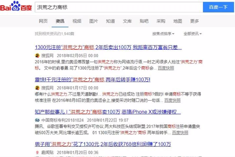This screenshot has height=157, width=235.
Task: Open the result 男子用"洪荒之力"花了1300元
Action: (103, 144)
